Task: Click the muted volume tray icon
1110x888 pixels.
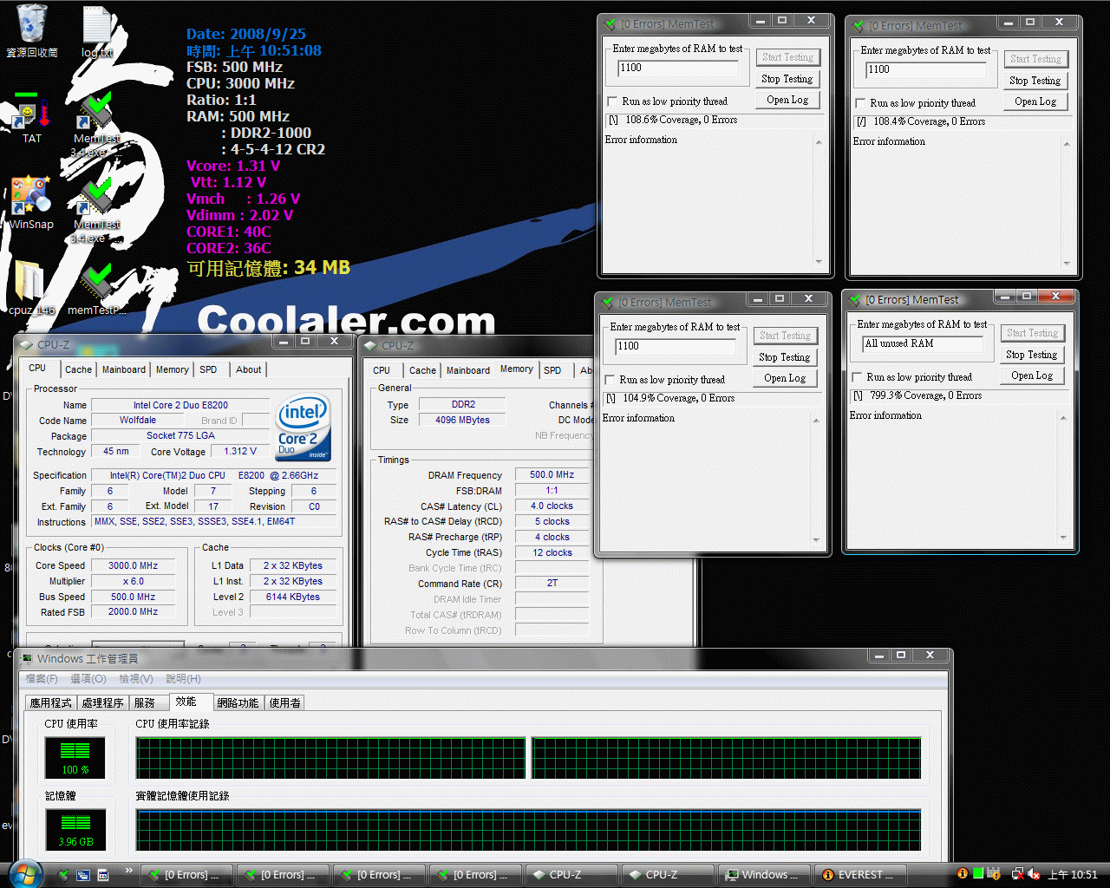Action: (1034, 875)
